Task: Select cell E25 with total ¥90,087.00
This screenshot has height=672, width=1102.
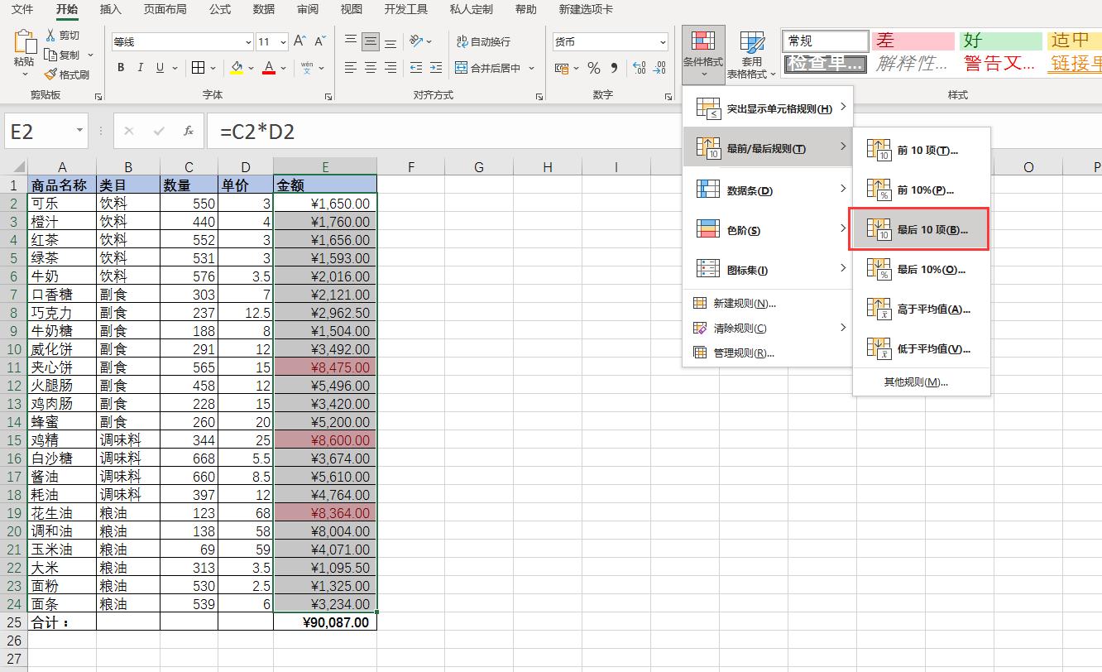Action: pyautogui.click(x=325, y=622)
